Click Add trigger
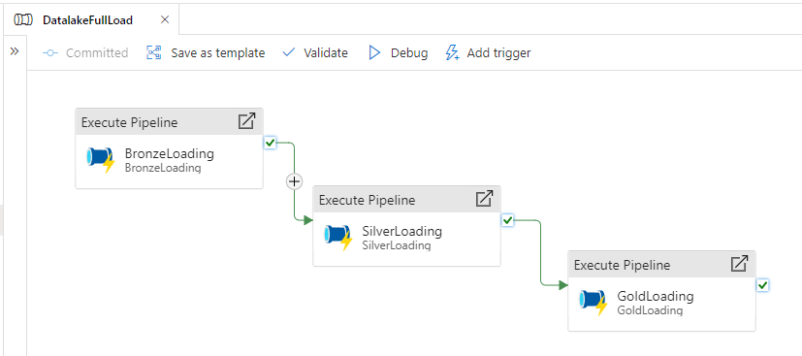The width and height of the screenshot is (802, 356). click(x=488, y=52)
